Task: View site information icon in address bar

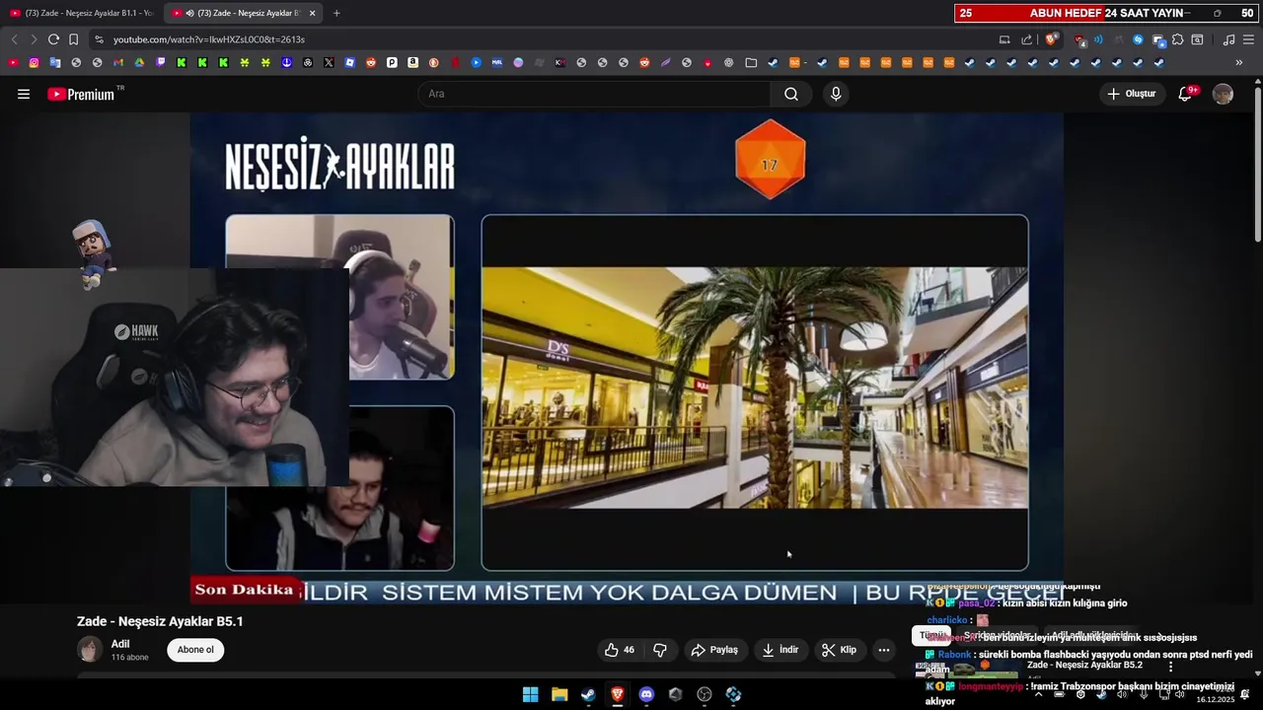Action: (99, 39)
